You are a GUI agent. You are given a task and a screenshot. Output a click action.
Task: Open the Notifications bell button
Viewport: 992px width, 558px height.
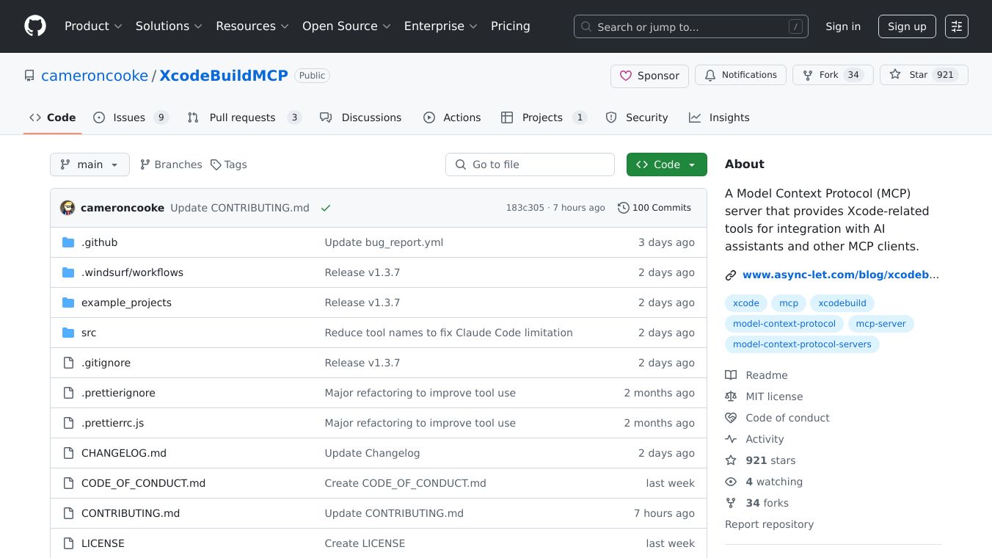(x=740, y=75)
